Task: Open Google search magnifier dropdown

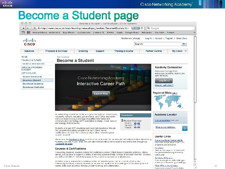Action: coord(148,28)
